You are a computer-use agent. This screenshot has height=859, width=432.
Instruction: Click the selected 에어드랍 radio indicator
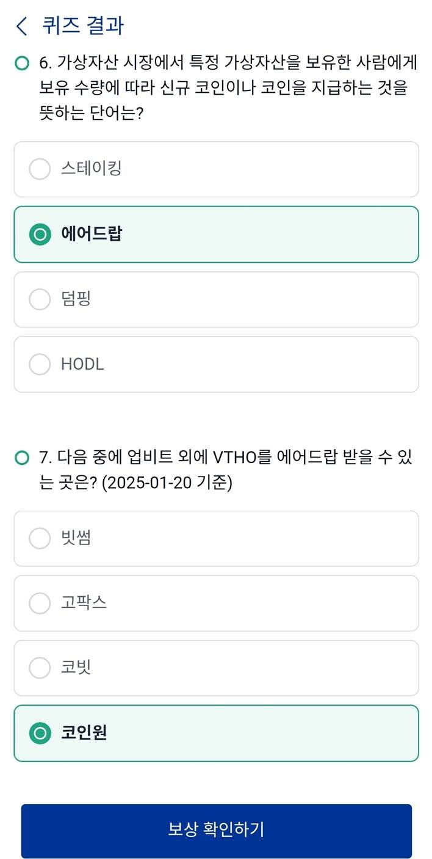pos(40,234)
